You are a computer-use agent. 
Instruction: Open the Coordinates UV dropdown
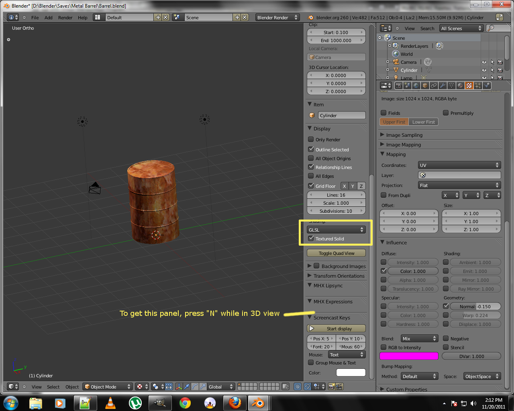coord(459,165)
